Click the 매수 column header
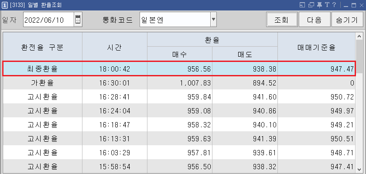This screenshot has height=174, width=366. [180, 54]
